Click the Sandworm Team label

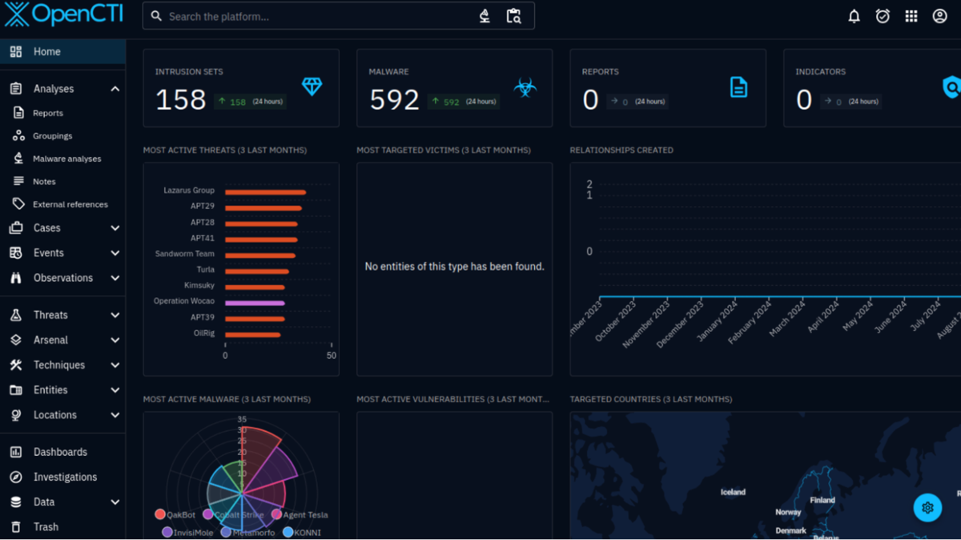[x=185, y=253]
